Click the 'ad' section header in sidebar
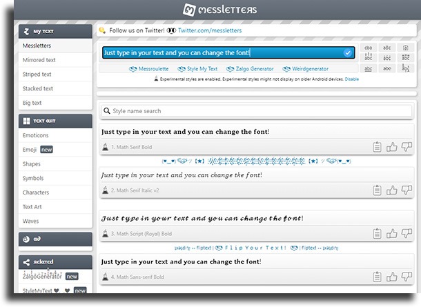This screenshot has width=421, height=307. pos(55,239)
